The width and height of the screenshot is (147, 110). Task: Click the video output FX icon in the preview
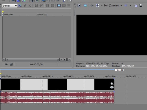coord(92,5)
